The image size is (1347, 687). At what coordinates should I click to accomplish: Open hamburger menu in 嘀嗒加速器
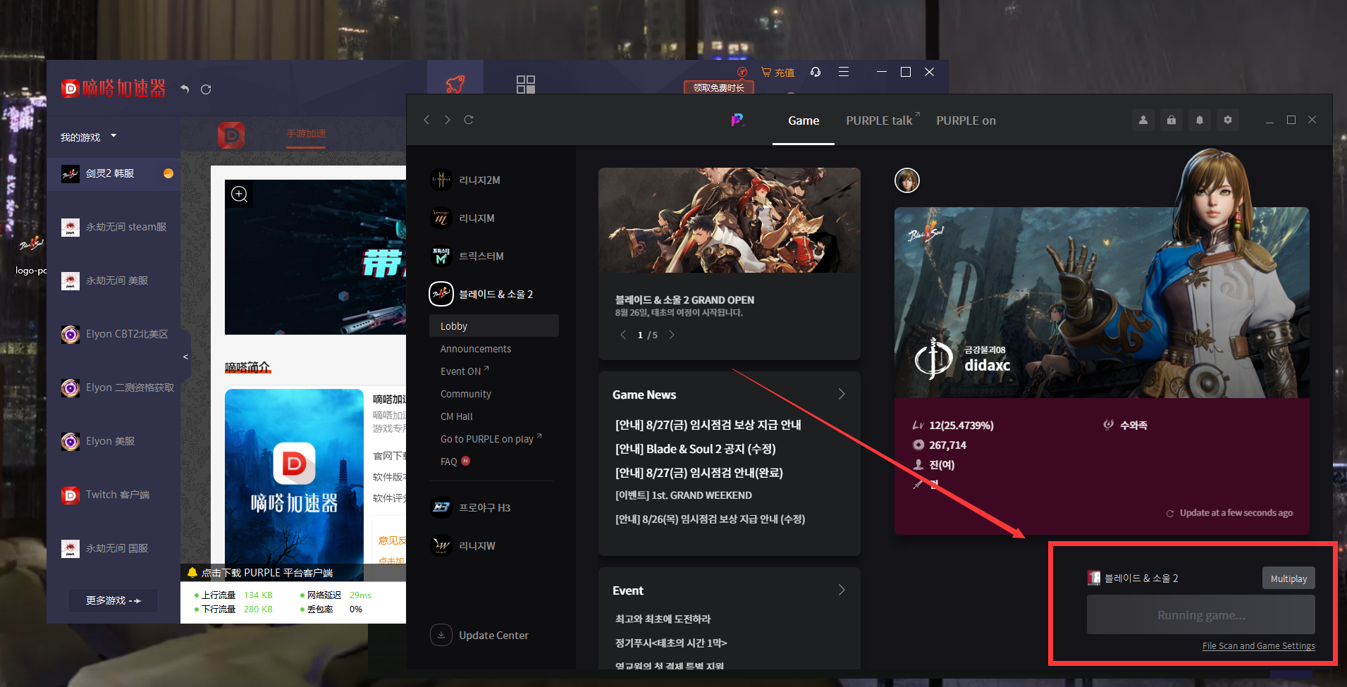point(844,72)
